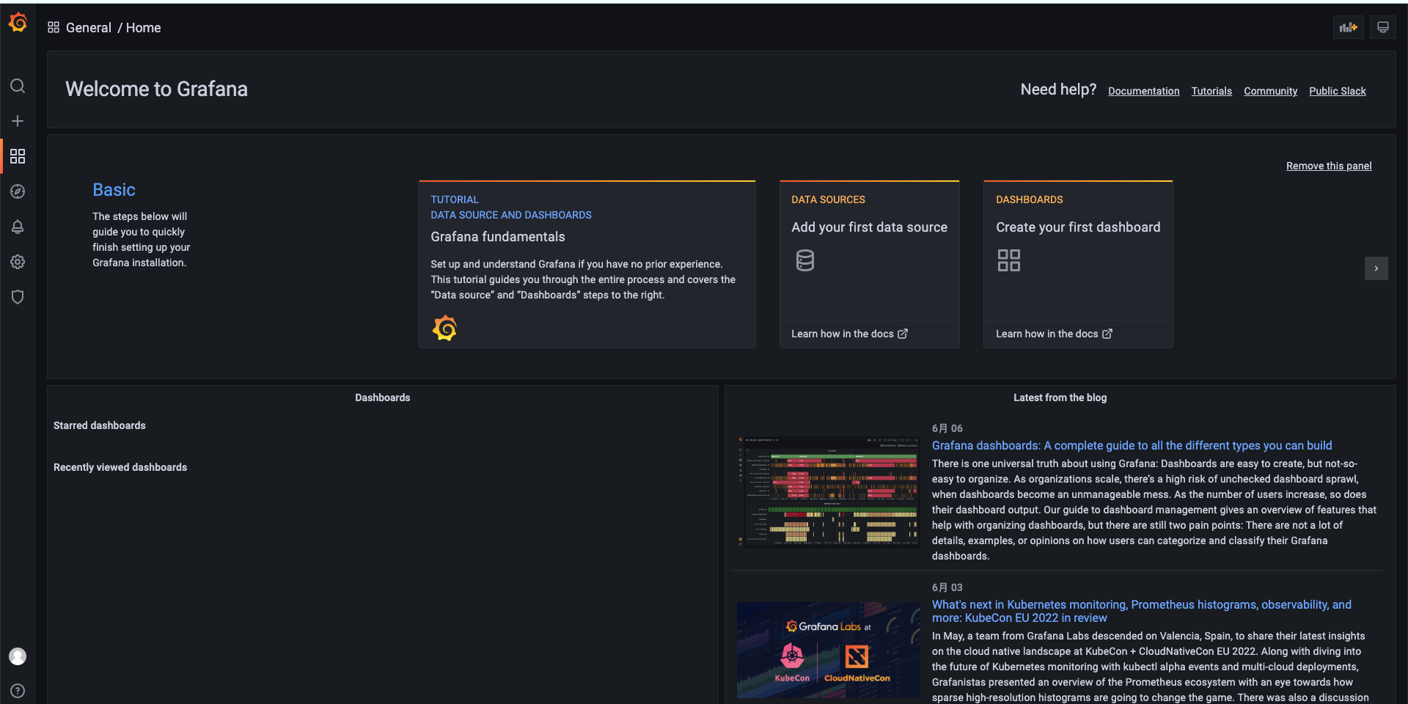Click the Cycle view mode monitor icon

pos(1383,27)
